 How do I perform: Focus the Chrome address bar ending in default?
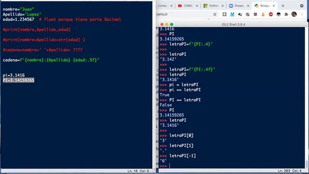pyautogui.click(x=183, y=14)
